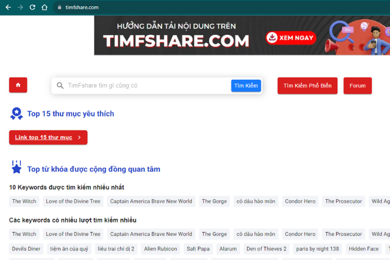Click the padlock site security icon
This screenshot has height=260, width=390.
tap(60, 7)
